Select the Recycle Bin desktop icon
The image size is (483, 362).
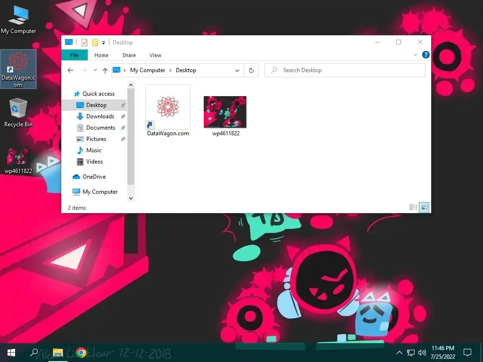tap(18, 113)
